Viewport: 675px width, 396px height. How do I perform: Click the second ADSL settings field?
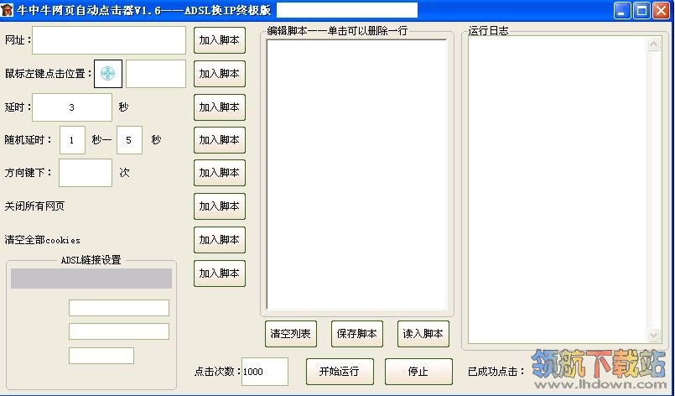click(x=119, y=331)
